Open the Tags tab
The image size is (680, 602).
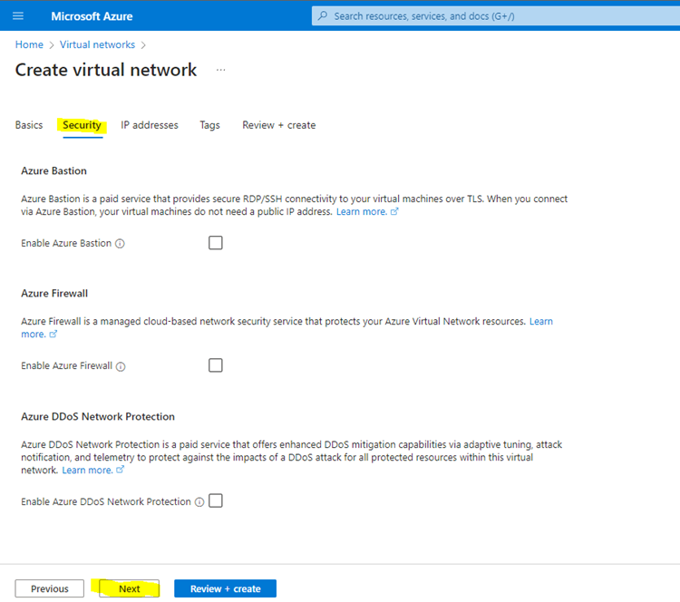click(210, 125)
